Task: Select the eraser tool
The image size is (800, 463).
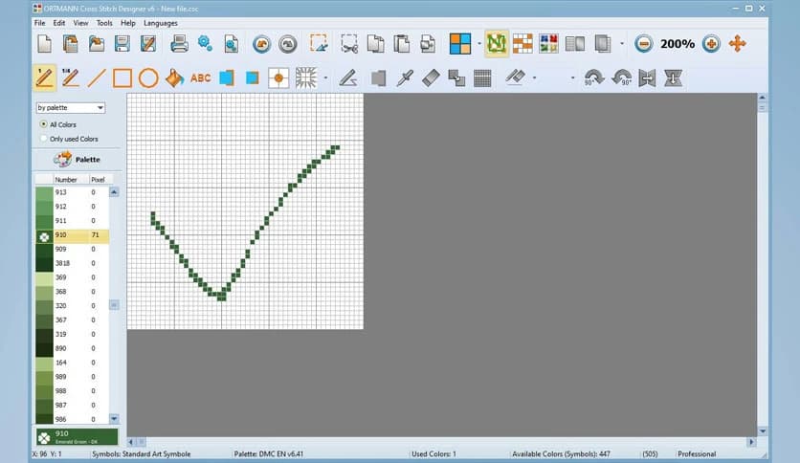Action: [432, 78]
